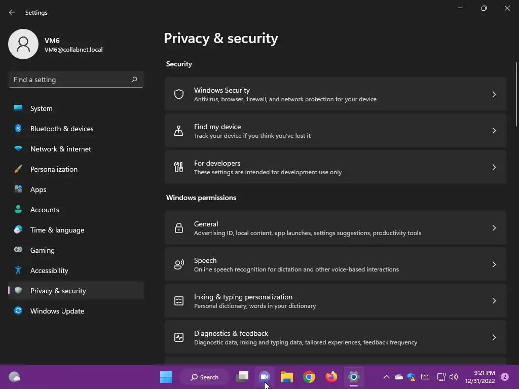Click the General padlock icon
The width and height of the screenshot is (519, 389).
coord(179,228)
